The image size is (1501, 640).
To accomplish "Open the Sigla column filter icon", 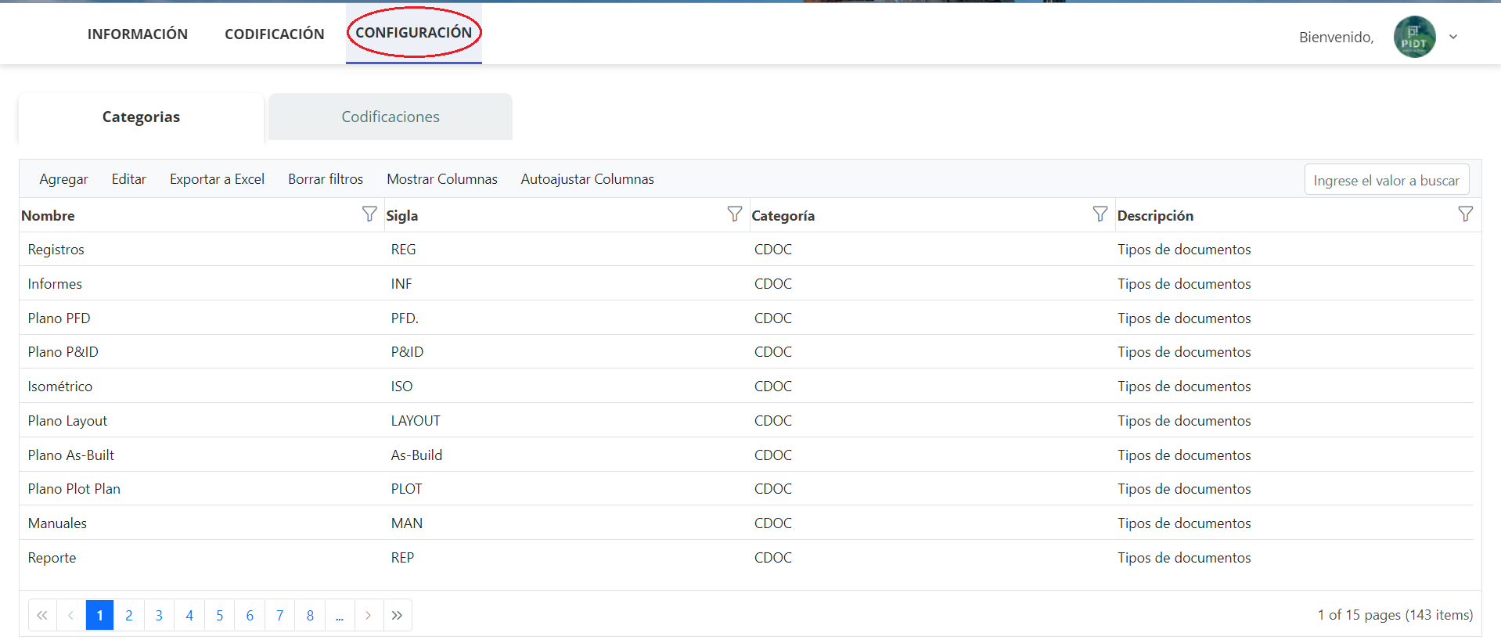I will tap(734, 214).
